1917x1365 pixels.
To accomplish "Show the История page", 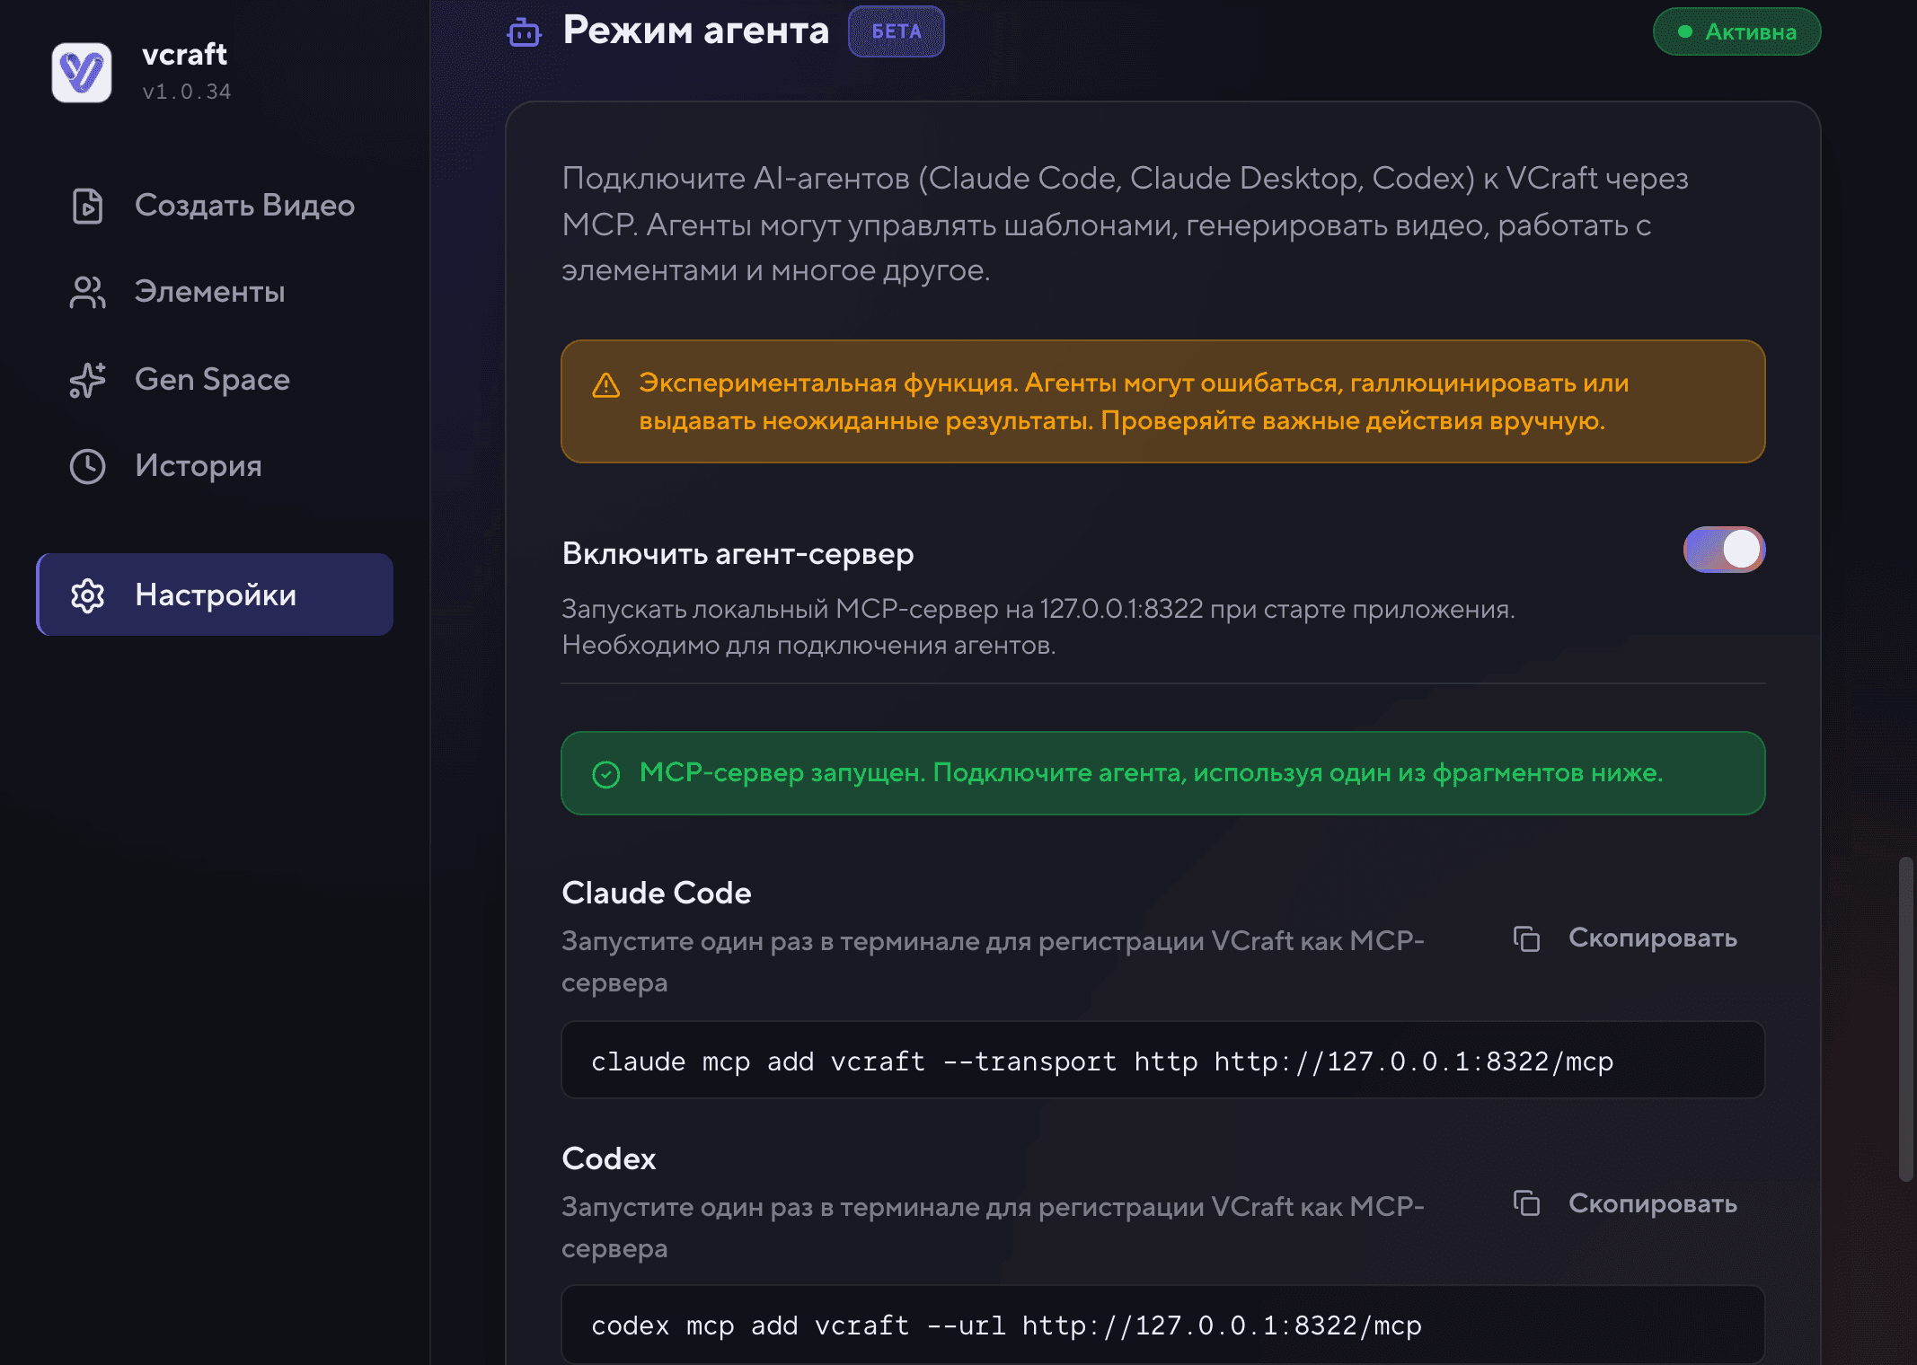I will point(215,466).
